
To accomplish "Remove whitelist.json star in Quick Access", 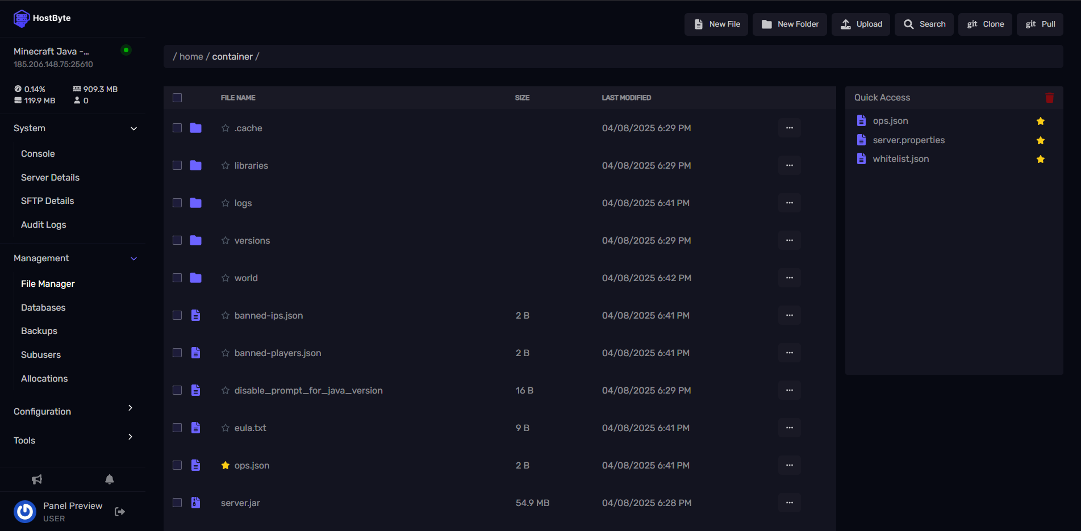I will tap(1040, 159).
